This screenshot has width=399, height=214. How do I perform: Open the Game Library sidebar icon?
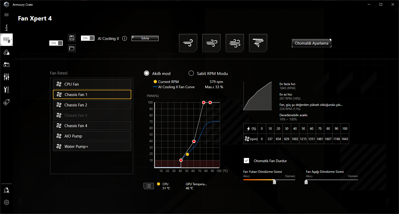pyautogui.click(x=6, y=65)
